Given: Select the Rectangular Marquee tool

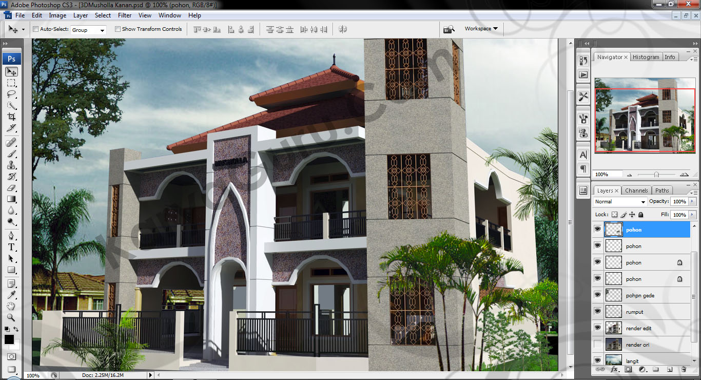Looking at the screenshot, I should 11,83.
